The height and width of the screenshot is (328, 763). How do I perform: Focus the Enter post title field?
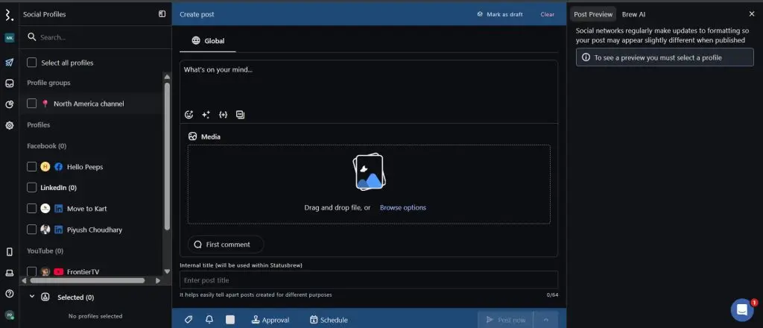pyautogui.click(x=369, y=280)
